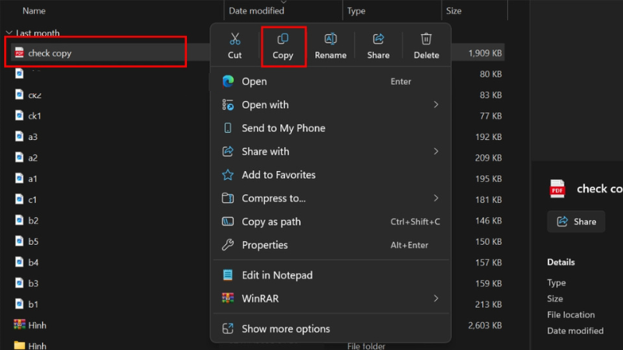623x350 pixels.
Task: Click the Copy icon in context menu
Action: (283, 39)
